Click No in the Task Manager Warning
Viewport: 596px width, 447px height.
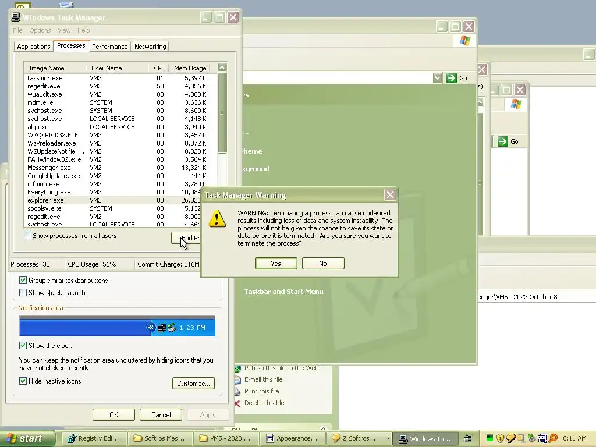(323, 264)
